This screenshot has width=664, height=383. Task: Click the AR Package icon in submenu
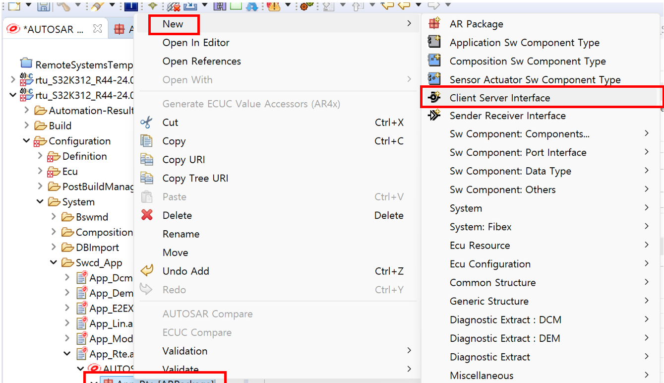click(x=434, y=24)
